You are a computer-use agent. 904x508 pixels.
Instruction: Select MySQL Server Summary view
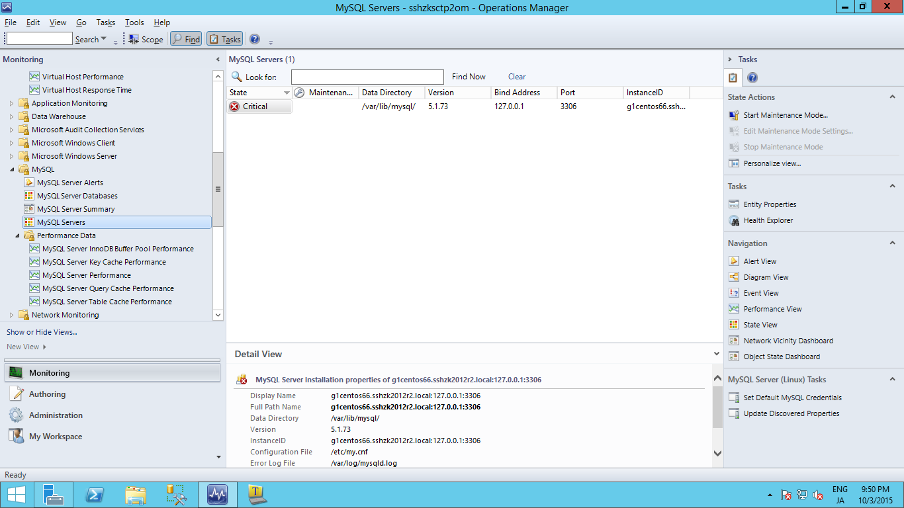pyautogui.click(x=75, y=209)
